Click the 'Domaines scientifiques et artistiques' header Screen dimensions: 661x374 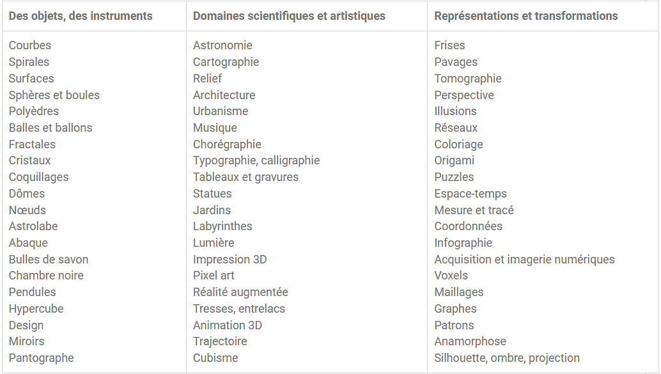point(289,16)
